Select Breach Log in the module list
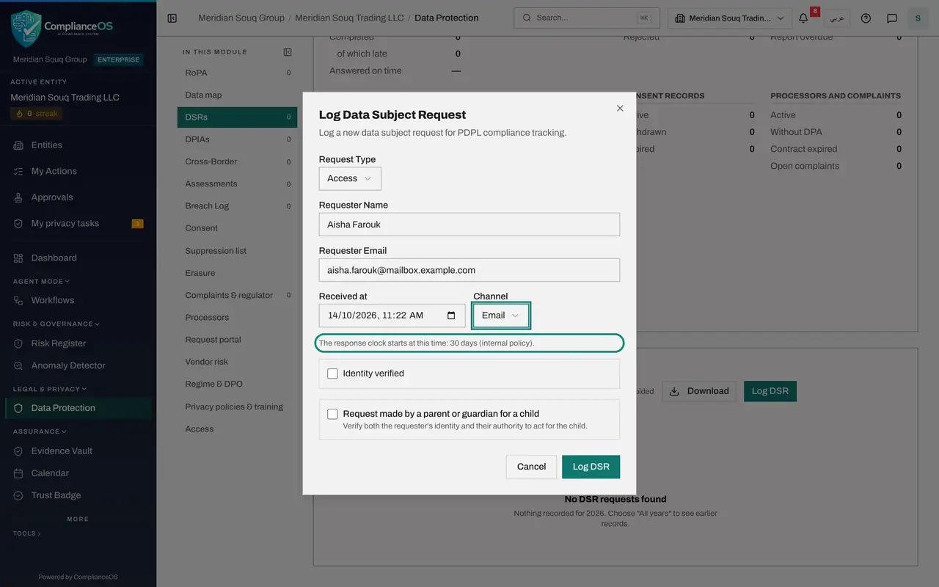The image size is (939, 587). (237, 206)
